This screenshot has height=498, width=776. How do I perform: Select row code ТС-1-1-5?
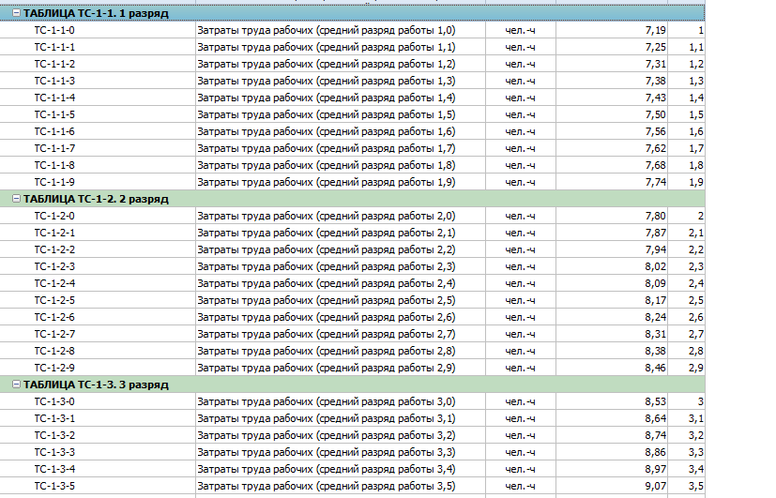coord(54,114)
